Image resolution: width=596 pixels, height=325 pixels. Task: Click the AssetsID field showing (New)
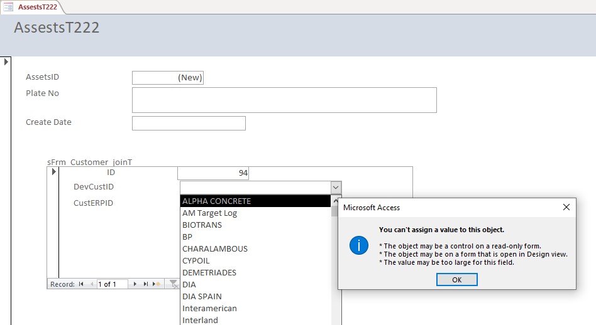(x=168, y=78)
